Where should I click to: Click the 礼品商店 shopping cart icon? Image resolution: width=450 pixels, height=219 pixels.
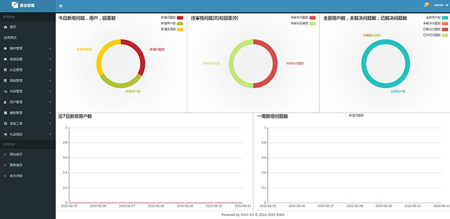click(5, 134)
